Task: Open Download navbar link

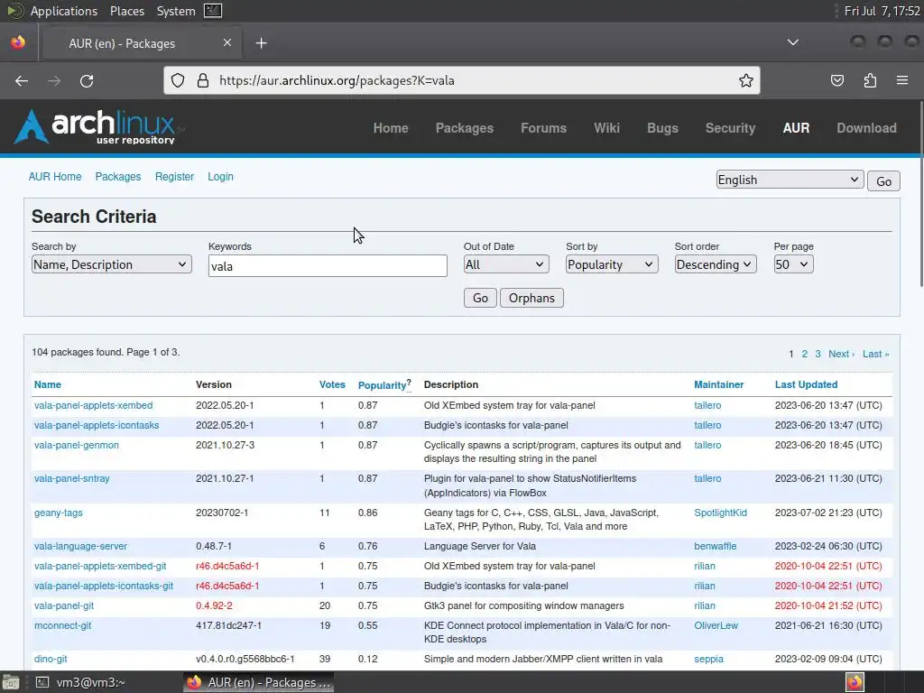Action: (x=866, y=128)
